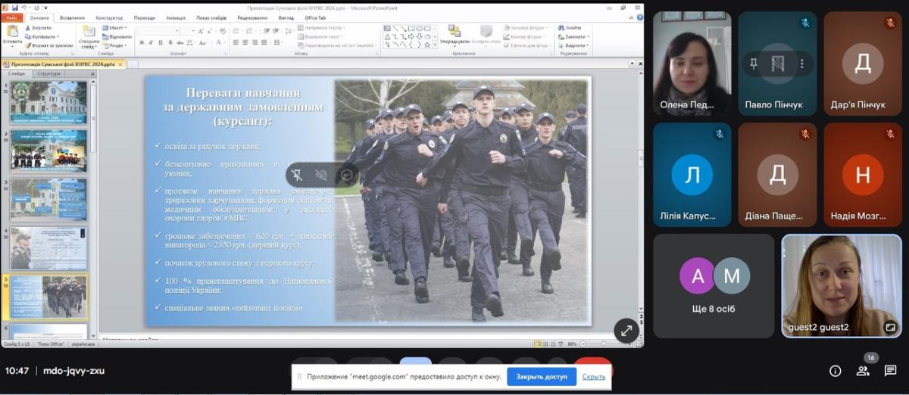Image resolution: width=909 pixels, height=395 pixels.
Task: Pin Павло Пінчук's tile with the pin icon
Action: pyautogui.click(x=753, y=64)
